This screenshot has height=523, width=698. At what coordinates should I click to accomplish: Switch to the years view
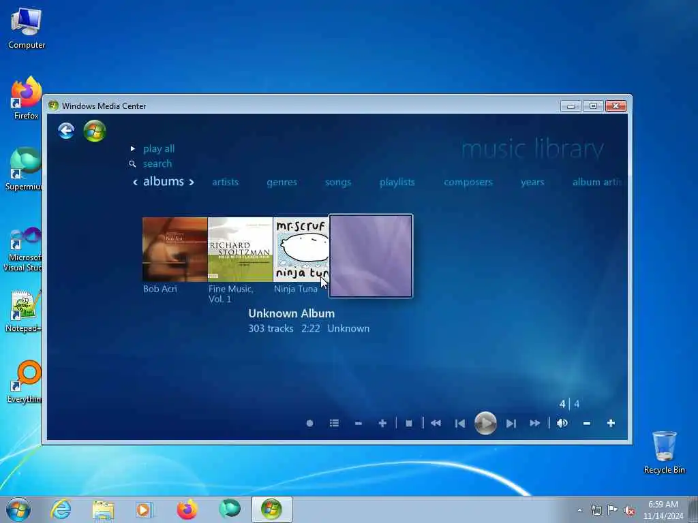(532, 182)
